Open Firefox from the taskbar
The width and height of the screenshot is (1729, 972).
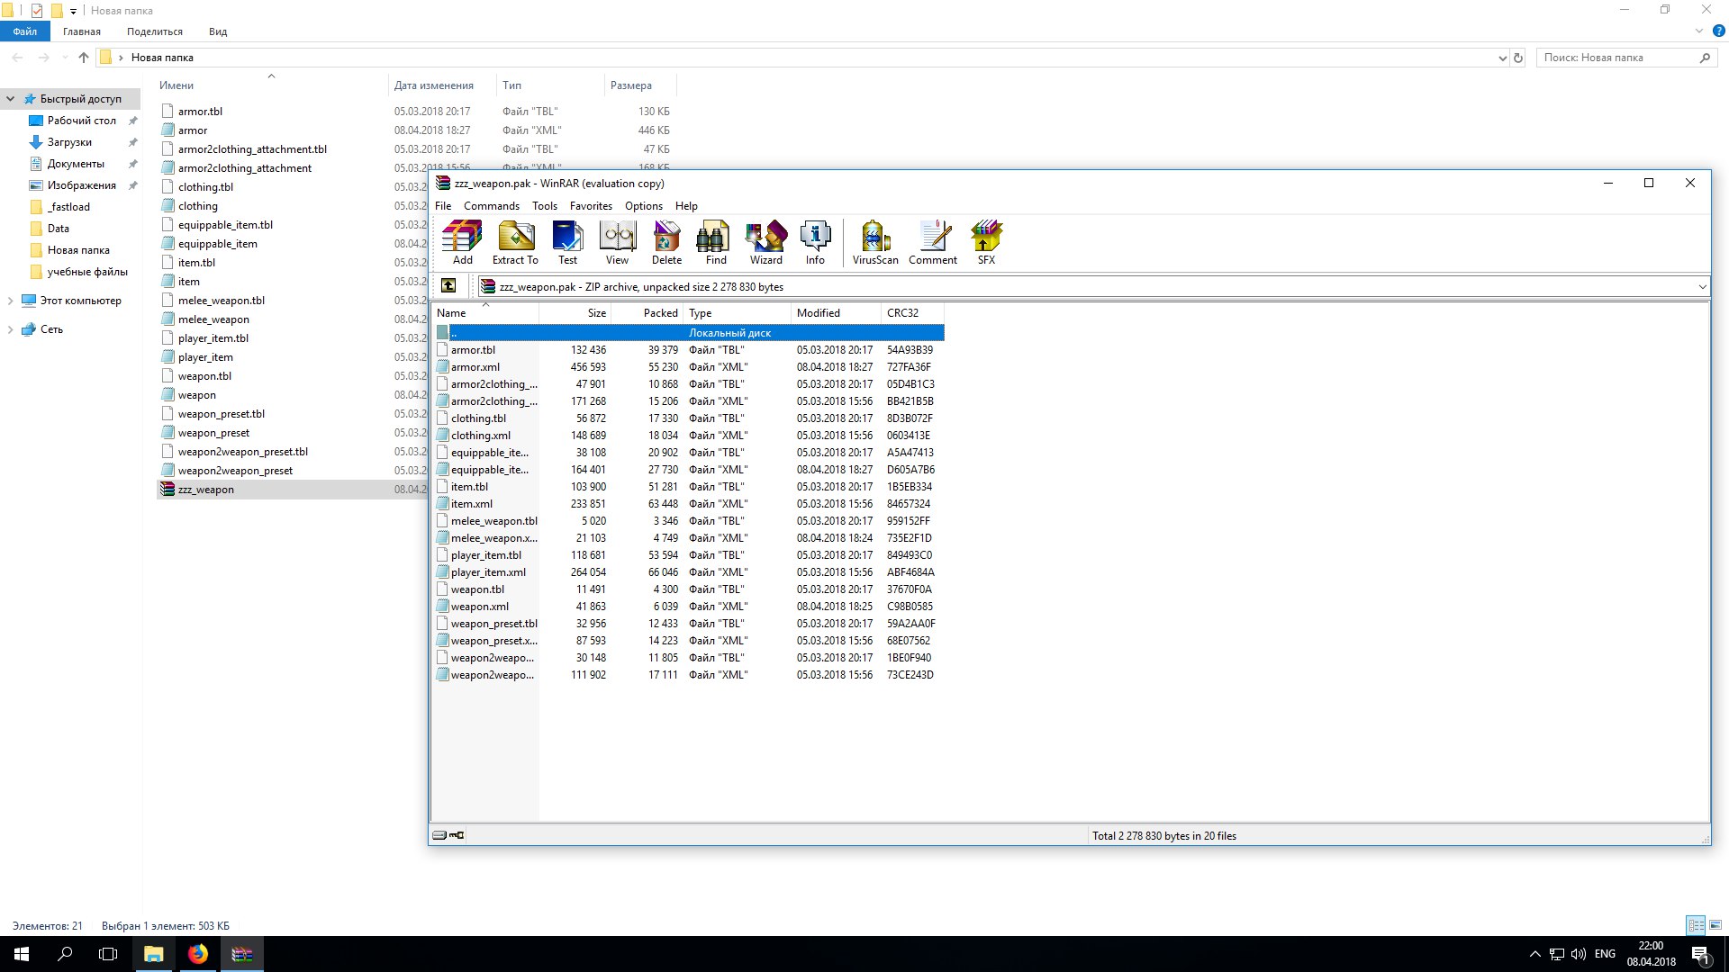(197, 954)
